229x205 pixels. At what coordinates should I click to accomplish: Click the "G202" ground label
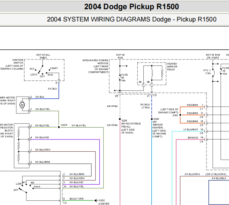[x=102, y=200]
